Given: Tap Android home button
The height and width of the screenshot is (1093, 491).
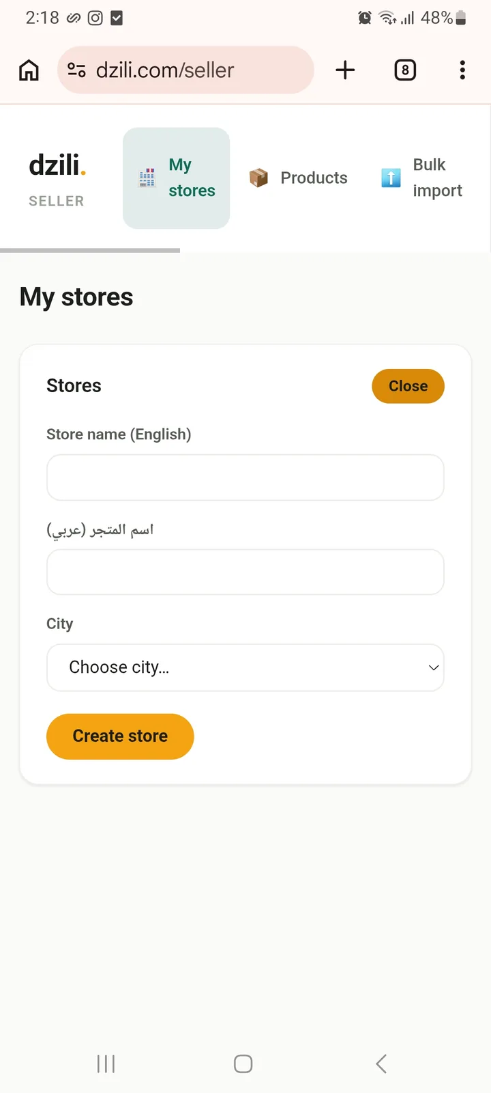Looking at the screenshot, I should pyautogui.click(x=243, y=1064).
